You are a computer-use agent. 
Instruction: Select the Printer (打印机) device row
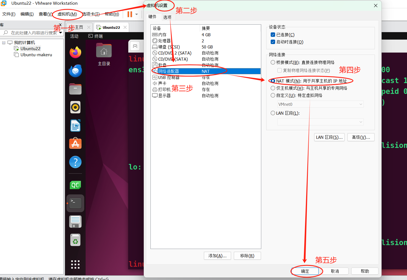206,89
